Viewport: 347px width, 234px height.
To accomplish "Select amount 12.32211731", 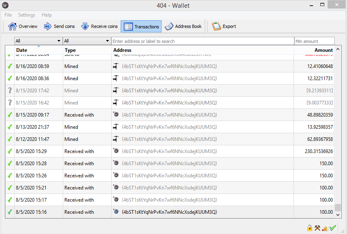I will click(320, 79).
